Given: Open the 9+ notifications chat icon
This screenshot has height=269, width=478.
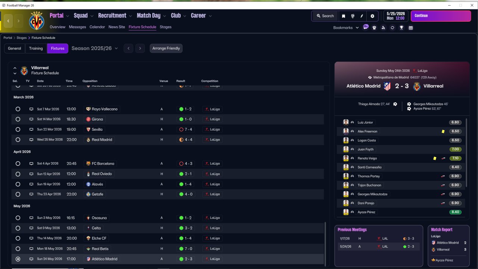Looking at the screenshot, I should tap(366, 27).
